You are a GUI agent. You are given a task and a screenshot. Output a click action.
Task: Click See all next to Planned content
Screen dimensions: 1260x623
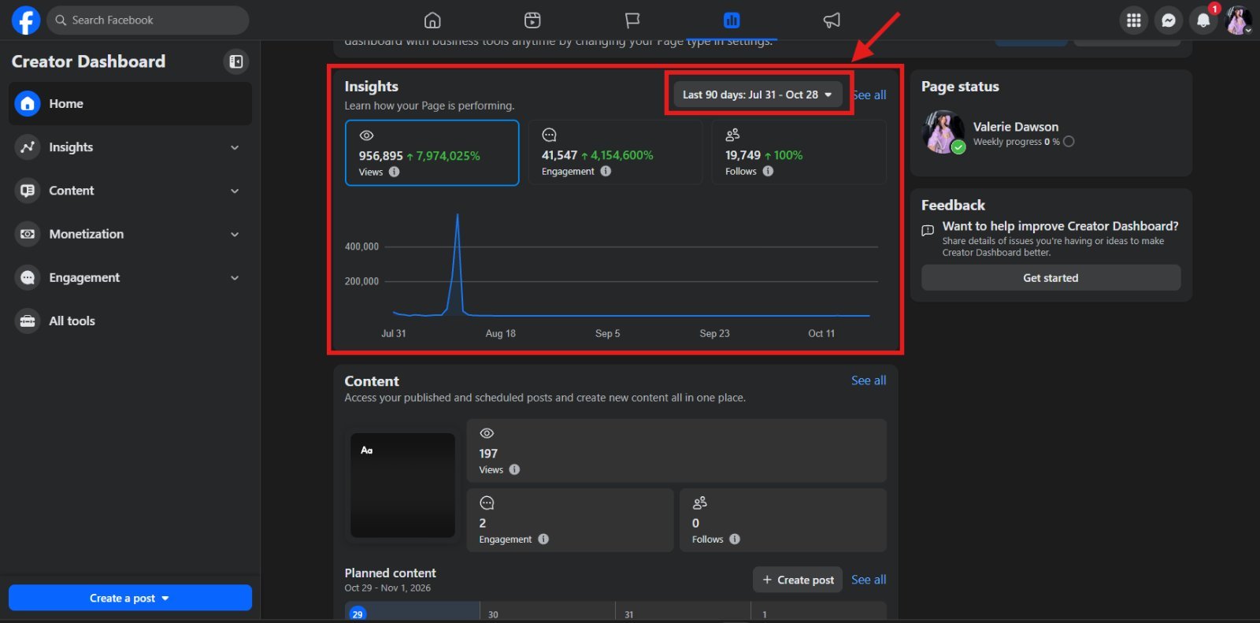click(869, 580)
